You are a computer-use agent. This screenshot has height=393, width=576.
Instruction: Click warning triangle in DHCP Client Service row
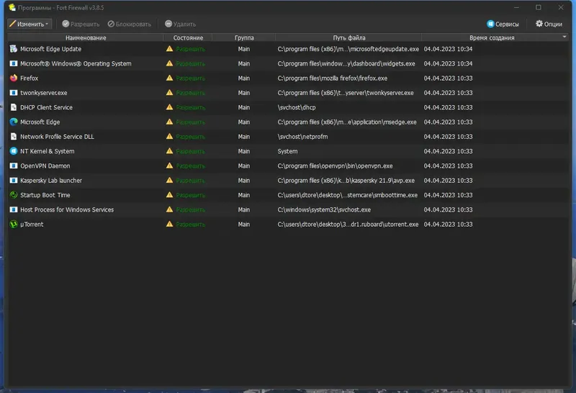[169, 107]
